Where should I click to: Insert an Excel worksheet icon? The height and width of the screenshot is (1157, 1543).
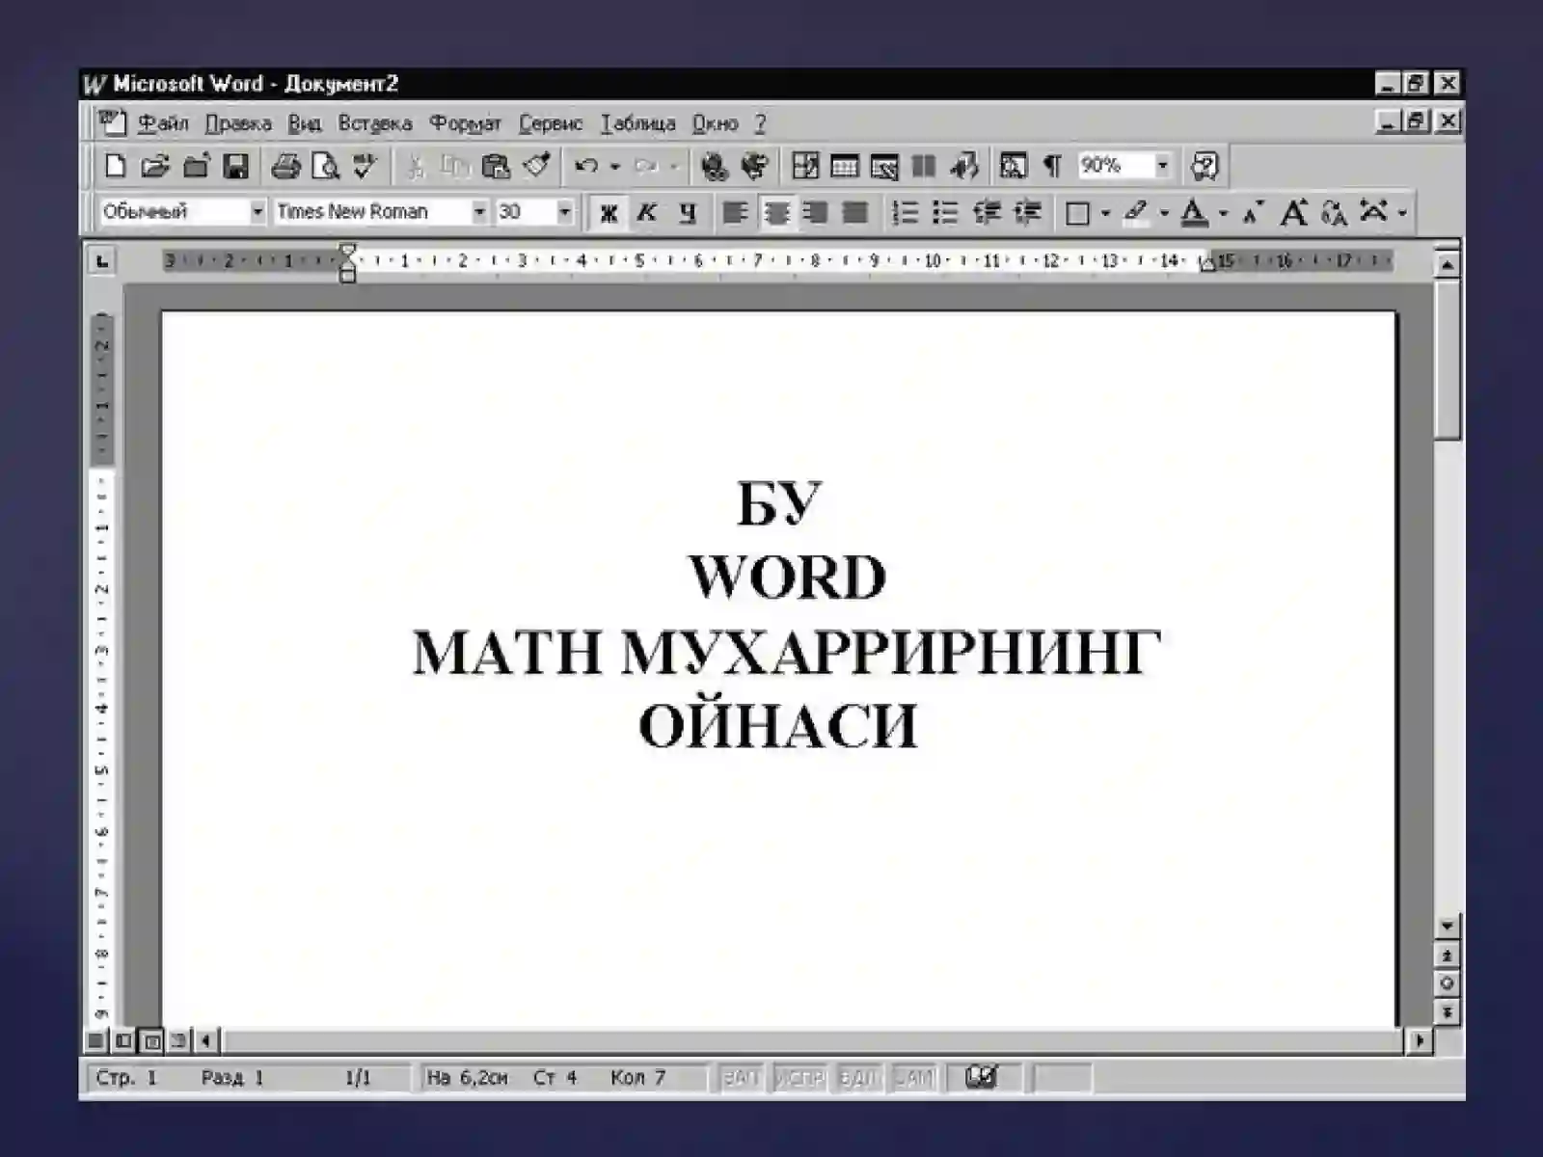pos(883,166)
